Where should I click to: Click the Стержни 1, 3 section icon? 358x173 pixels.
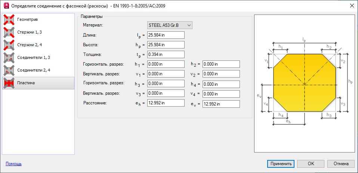point(9,32)
